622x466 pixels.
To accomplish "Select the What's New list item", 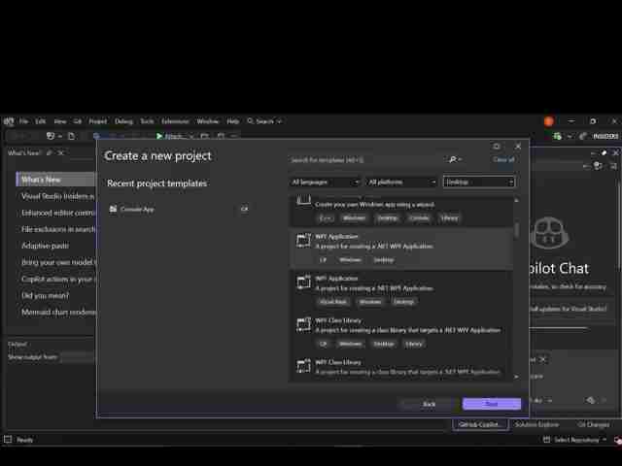I will tap(55, 180).
